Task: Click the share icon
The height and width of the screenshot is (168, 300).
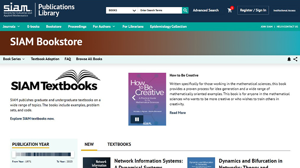Action: tap(296, 59)
